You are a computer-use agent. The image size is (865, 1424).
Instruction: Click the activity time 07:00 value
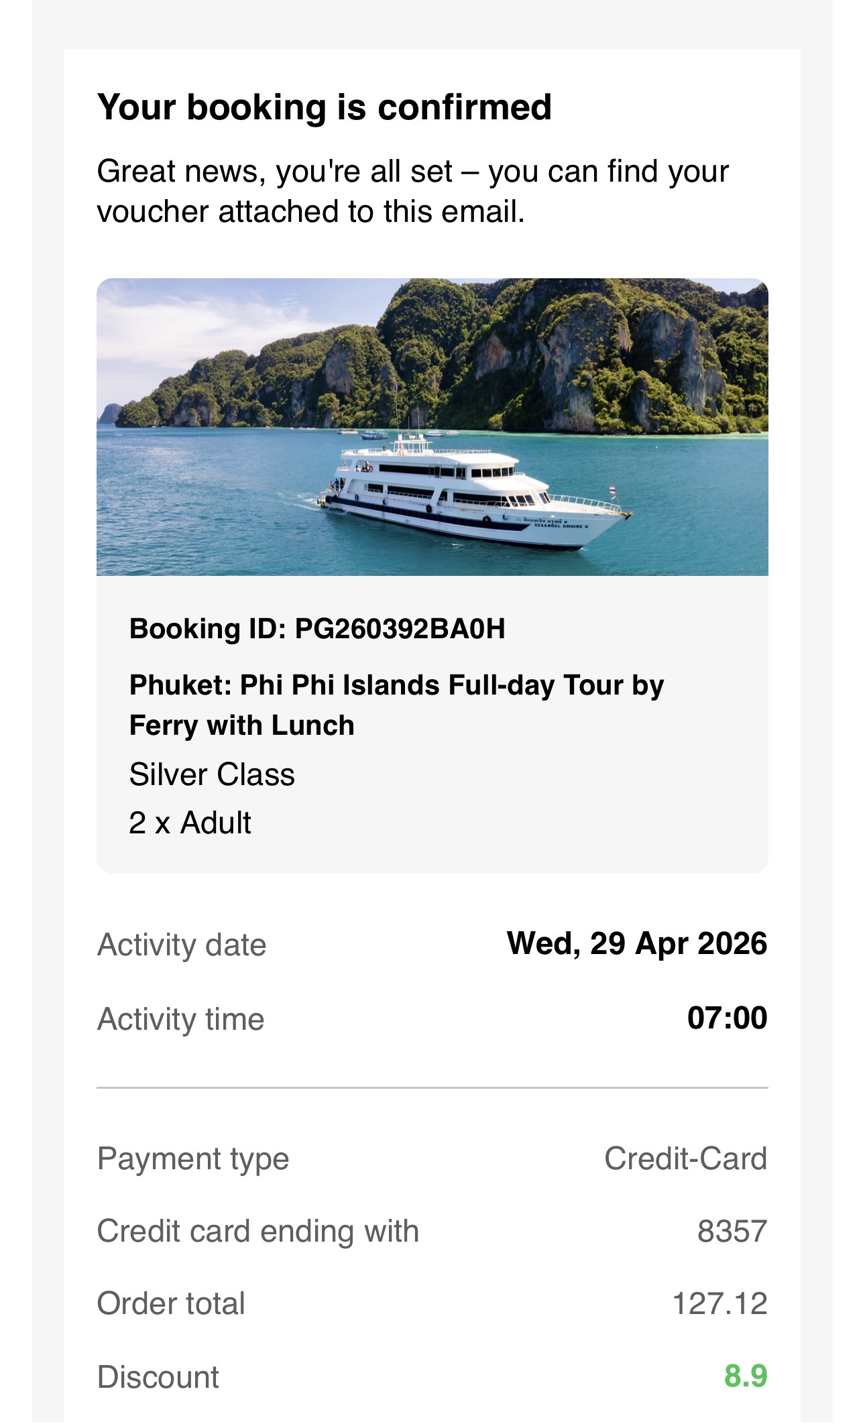click(727, 1018)
